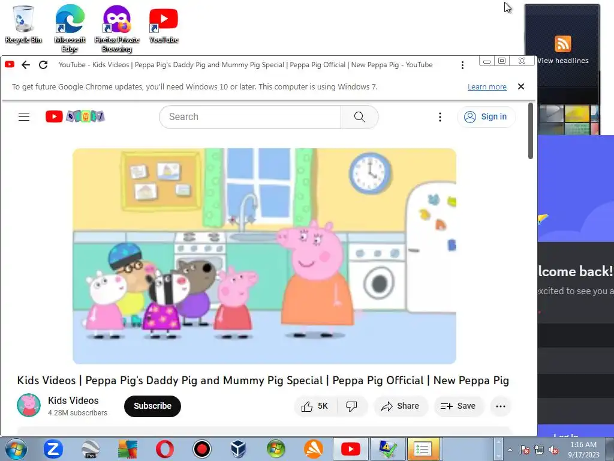Select Microsoft Edge desktop shortcut
The image size is (614, 461).
click(70, 28)
